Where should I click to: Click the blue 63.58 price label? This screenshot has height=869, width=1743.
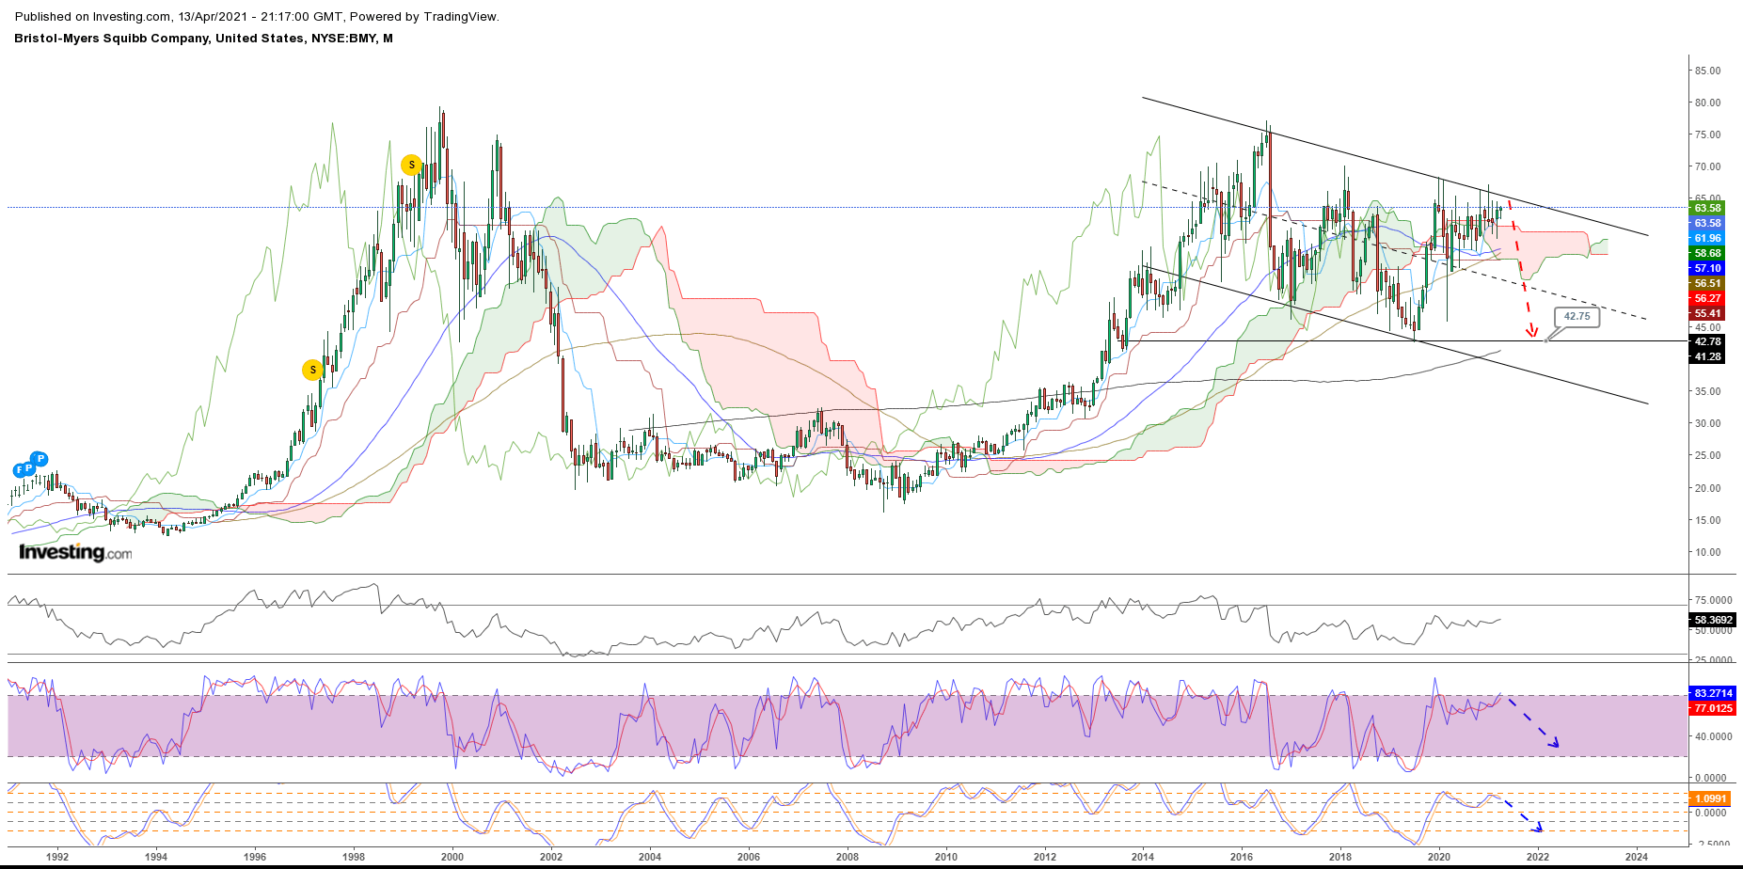(1707, 223)
